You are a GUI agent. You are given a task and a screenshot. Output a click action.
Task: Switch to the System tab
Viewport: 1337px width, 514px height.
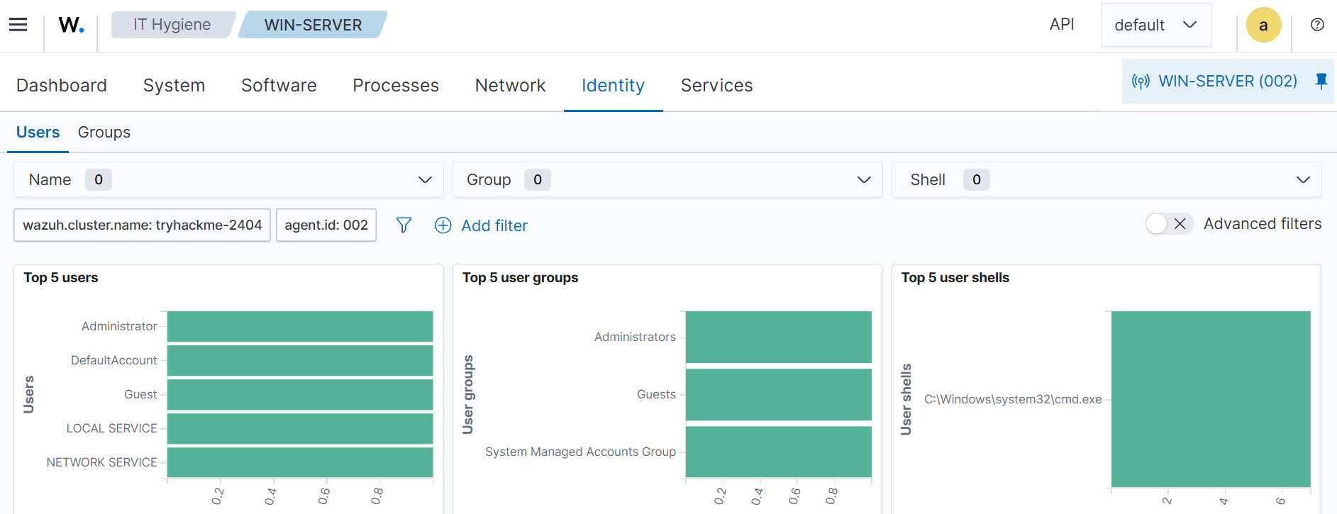[x=174, y=85]
